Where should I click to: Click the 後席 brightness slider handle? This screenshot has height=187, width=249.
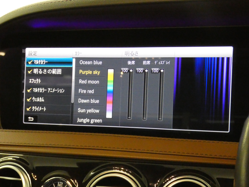(131, 71)
